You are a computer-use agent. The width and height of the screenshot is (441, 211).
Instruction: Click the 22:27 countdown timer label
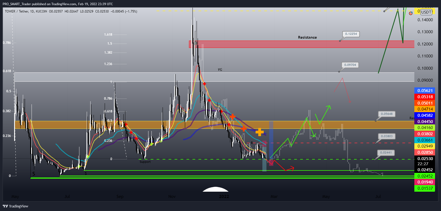click(x=423, y=164)
